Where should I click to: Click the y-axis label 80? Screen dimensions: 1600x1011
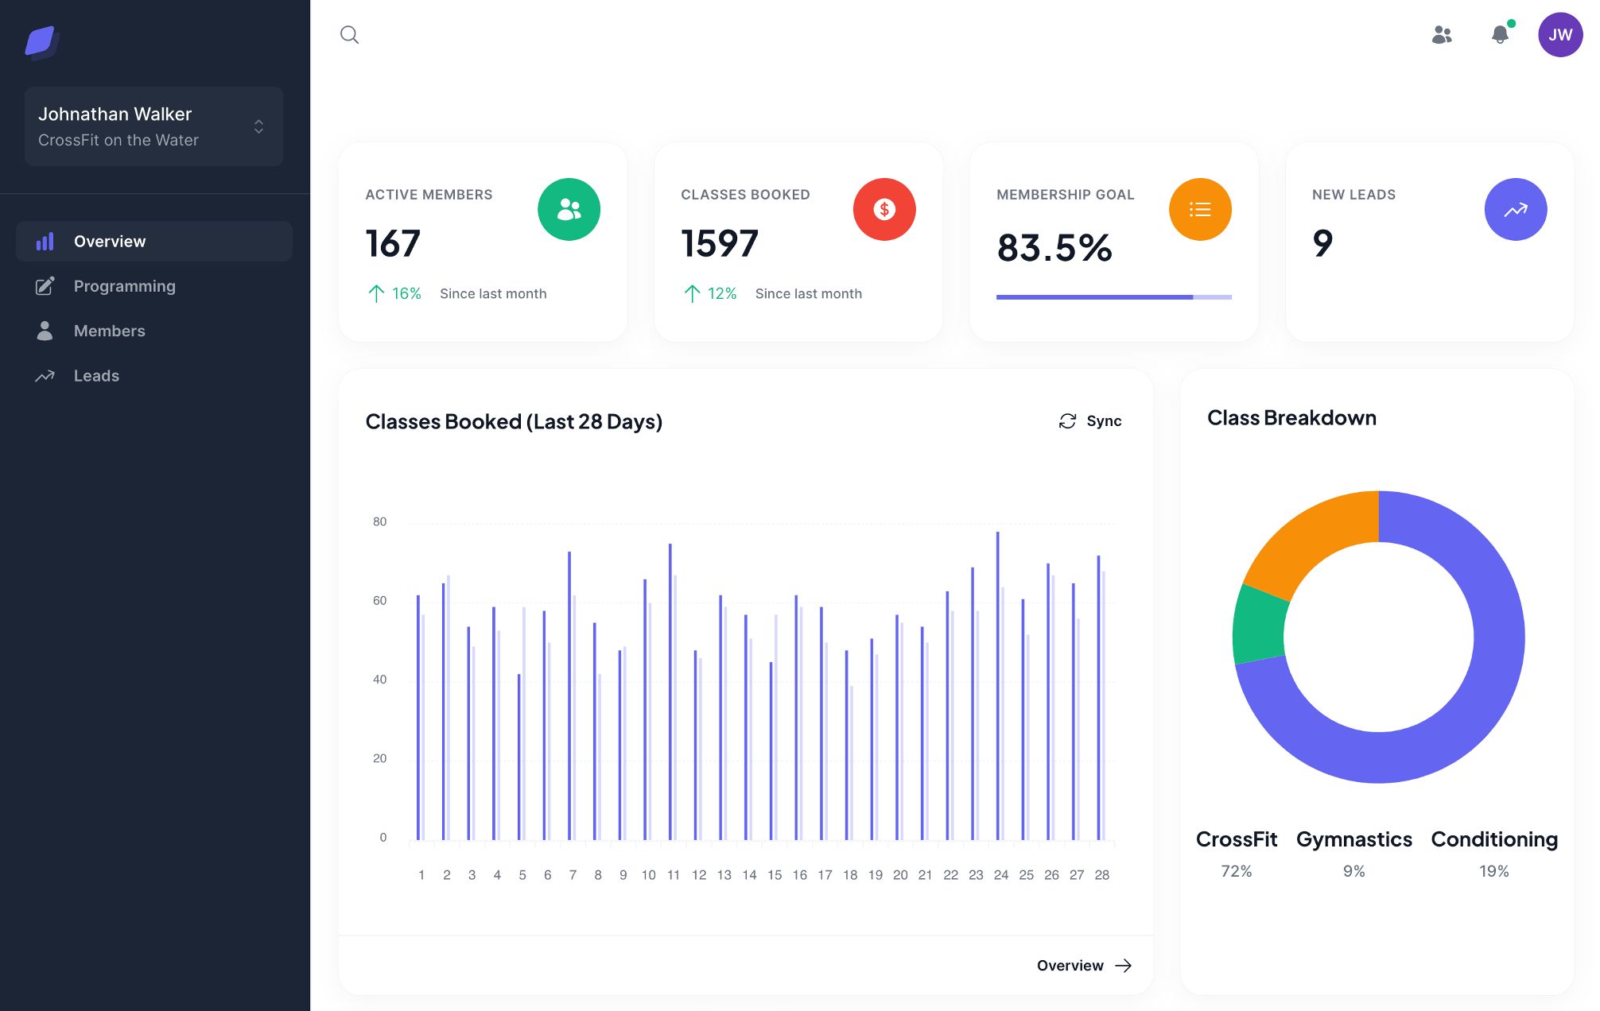(380, 522)
